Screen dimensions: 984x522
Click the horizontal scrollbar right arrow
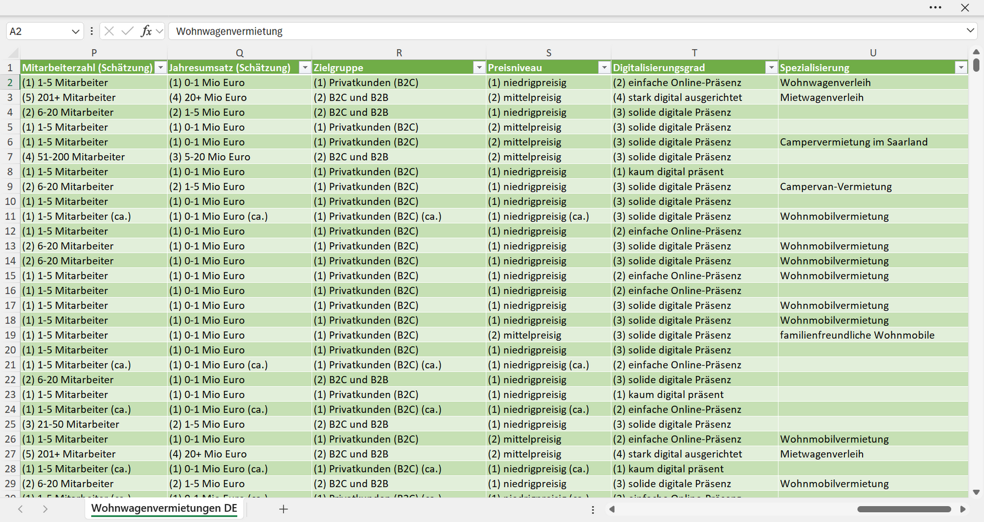coord(963,509)
